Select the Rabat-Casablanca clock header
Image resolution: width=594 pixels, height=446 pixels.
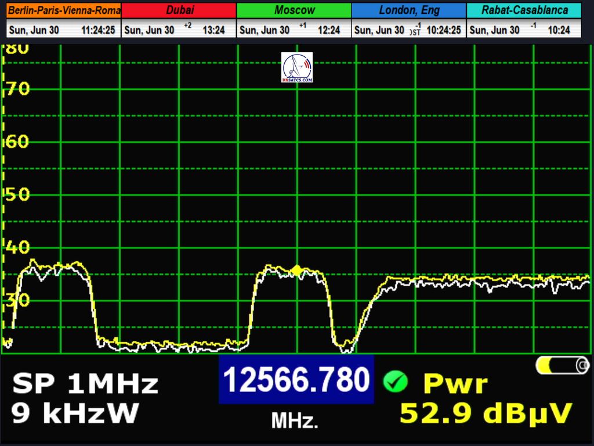(524, 10)
